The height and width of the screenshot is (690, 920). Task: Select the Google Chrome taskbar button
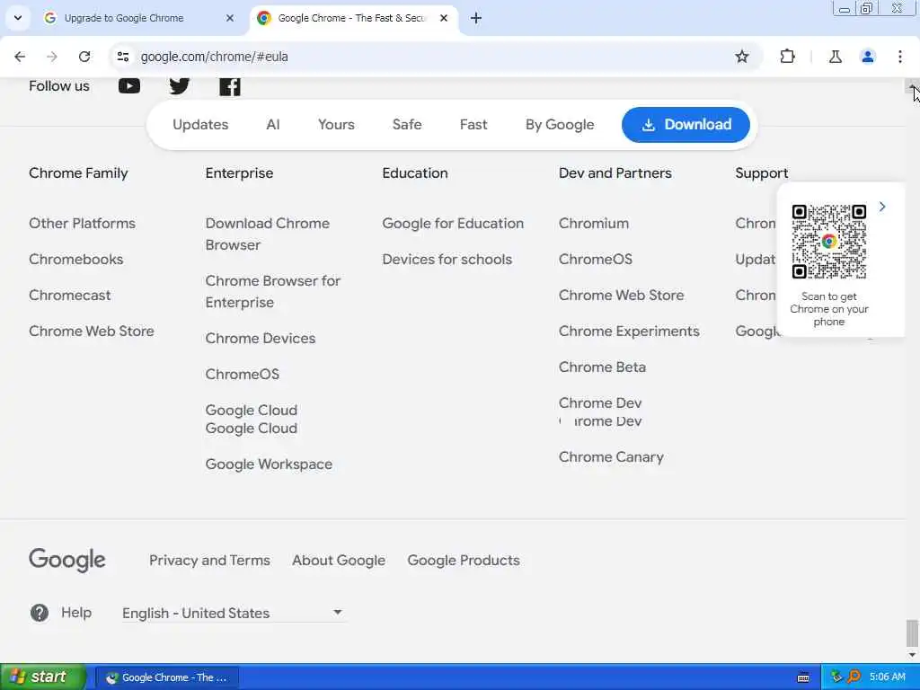[166, 677]
